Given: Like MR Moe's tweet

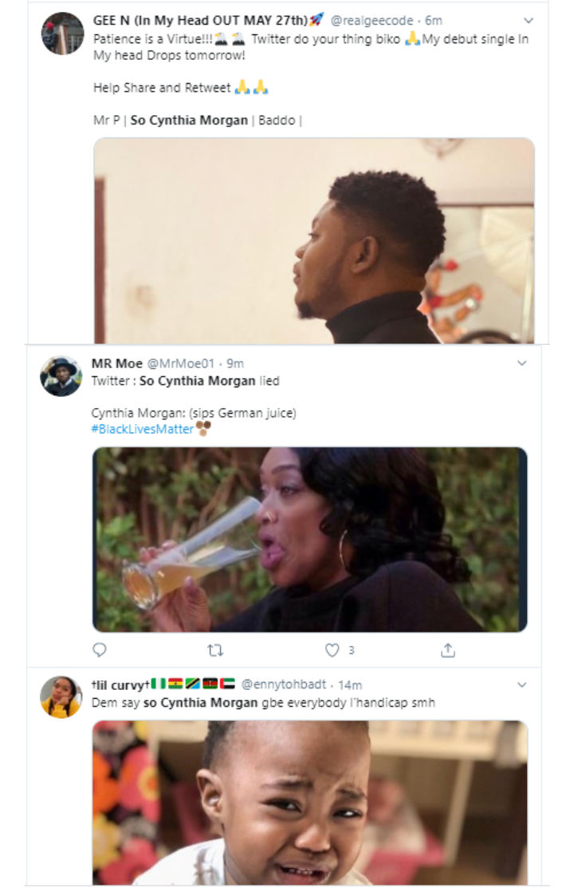Looking at the screenshot, I should tap(332, 650).
